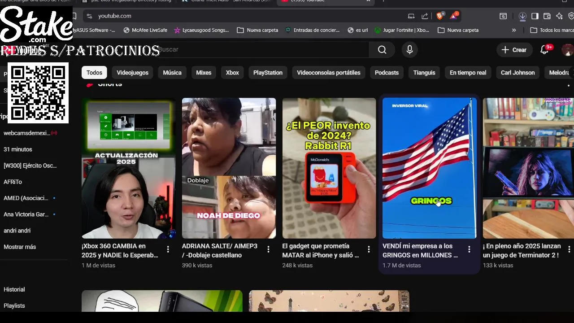Switch to Grand Theft Auto San Andreas tab

[226, 1]
